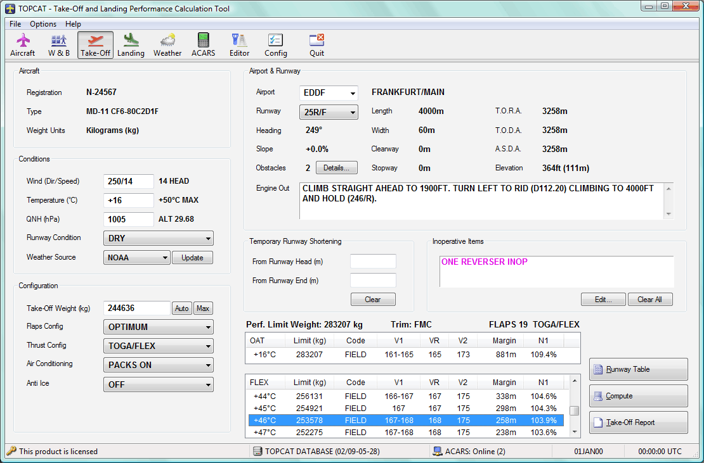The width and height of the screenshot is (704, 463).
Task: Open the Aircraft toolbar section
Action: click(22, 45)
